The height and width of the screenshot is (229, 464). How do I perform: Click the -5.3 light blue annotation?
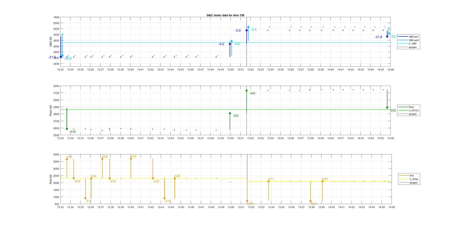254,30
